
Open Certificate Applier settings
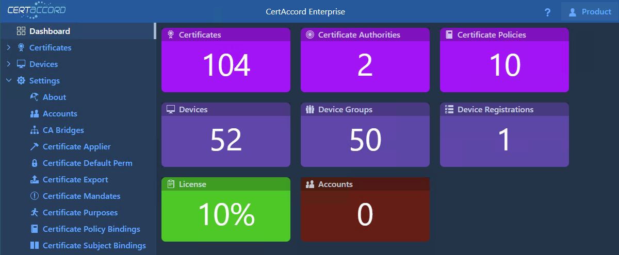tap(76, 146)
